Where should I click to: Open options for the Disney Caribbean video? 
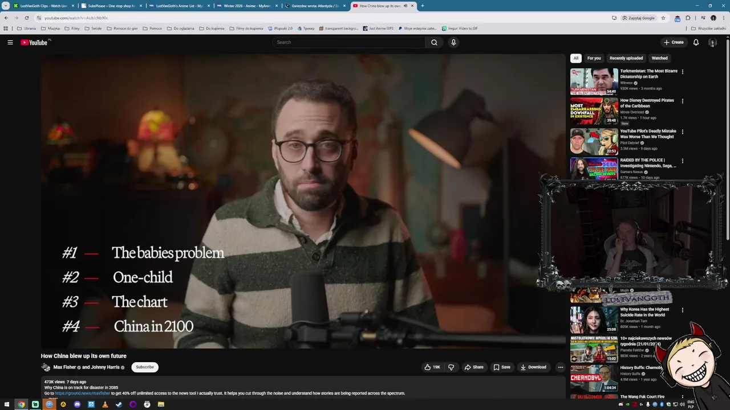(x=682, y=101)
